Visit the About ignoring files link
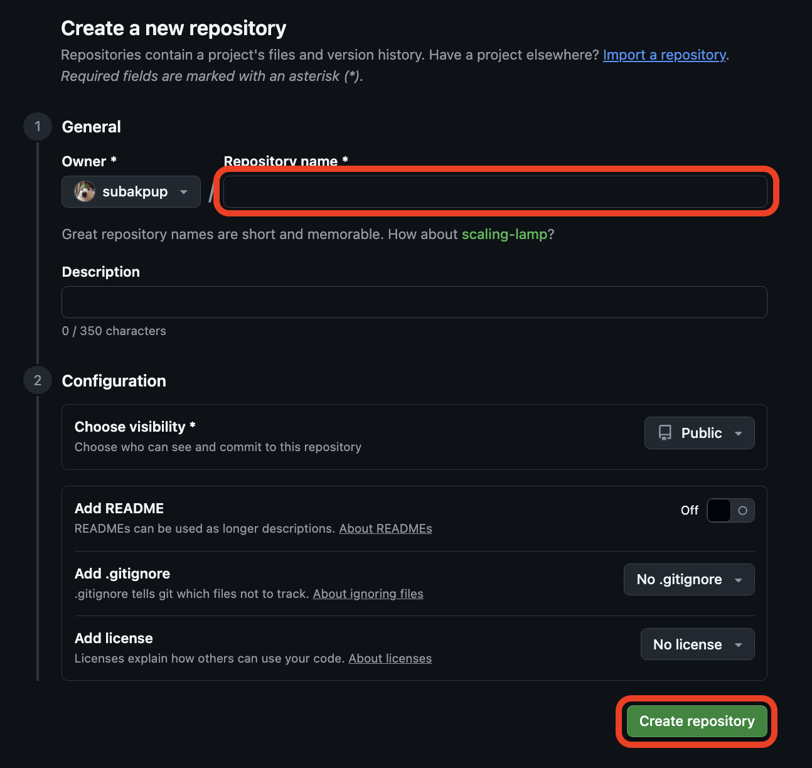This screenshot has height=768, width=812. [x=368, y=594]
